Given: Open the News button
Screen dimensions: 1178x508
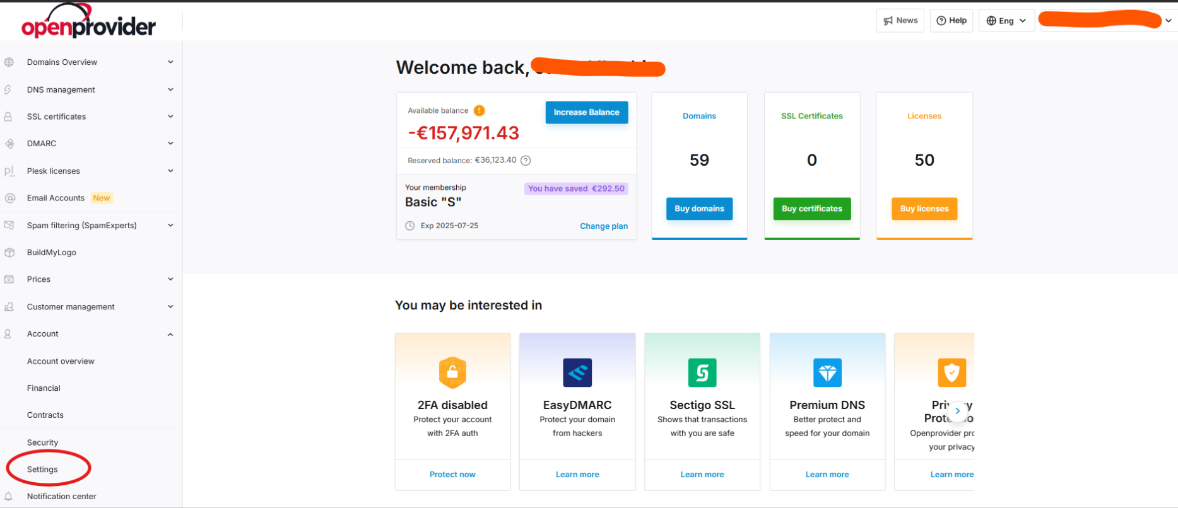Looking at the screenshot, I should point(900,21).
